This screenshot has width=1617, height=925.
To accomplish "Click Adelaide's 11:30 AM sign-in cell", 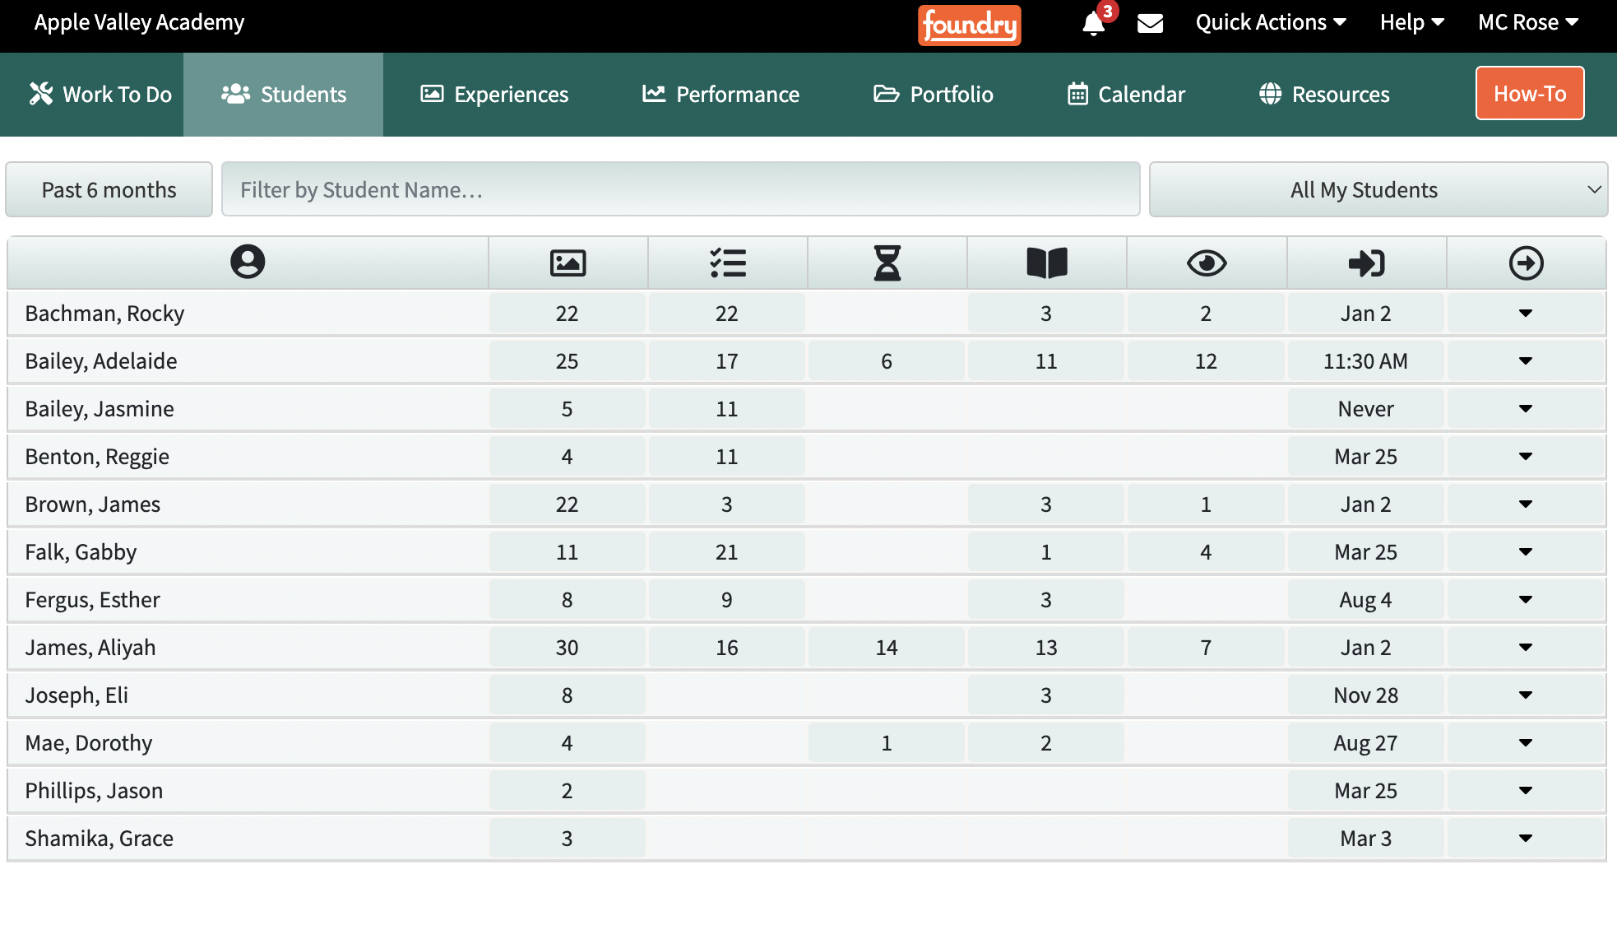I will [x=1365, y=361].
